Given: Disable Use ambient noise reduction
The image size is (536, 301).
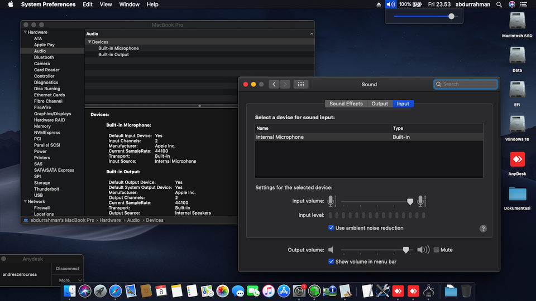Looking at the screenshot, I should pos(332,228).
